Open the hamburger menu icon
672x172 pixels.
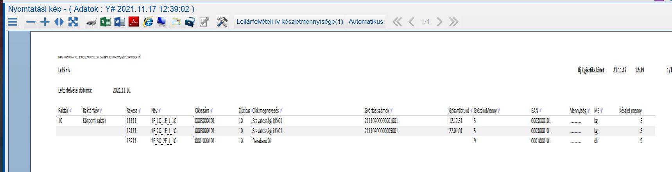(13, 22)
